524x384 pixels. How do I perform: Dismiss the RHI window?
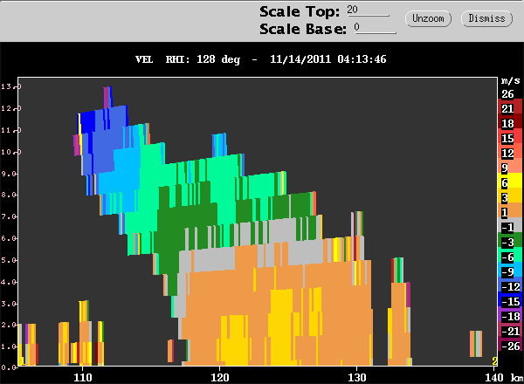(x=486, y=18)
